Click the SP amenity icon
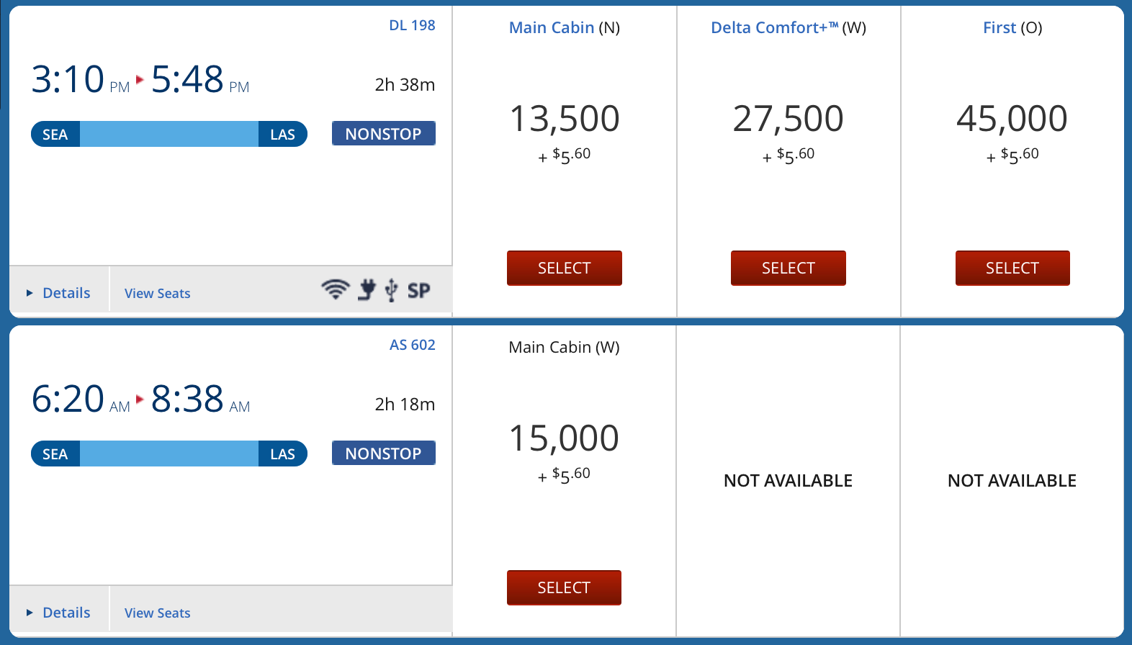The image size is (1132, 645). click(419, 291)
